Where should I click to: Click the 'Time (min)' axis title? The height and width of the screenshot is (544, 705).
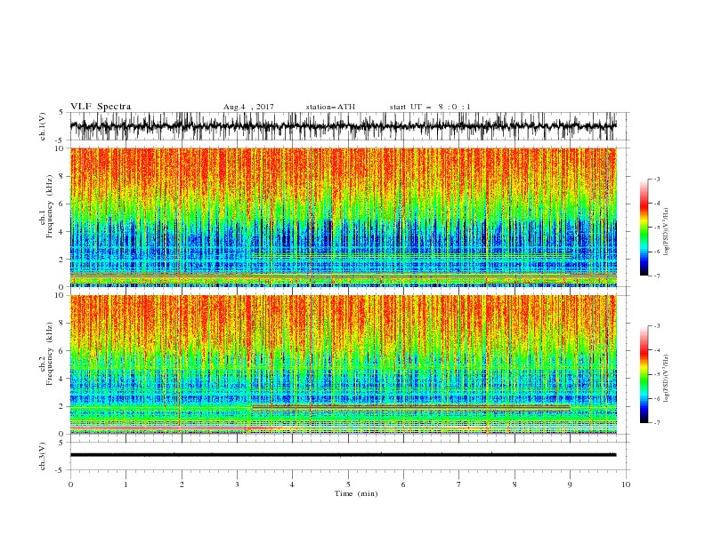click(356, 493)
